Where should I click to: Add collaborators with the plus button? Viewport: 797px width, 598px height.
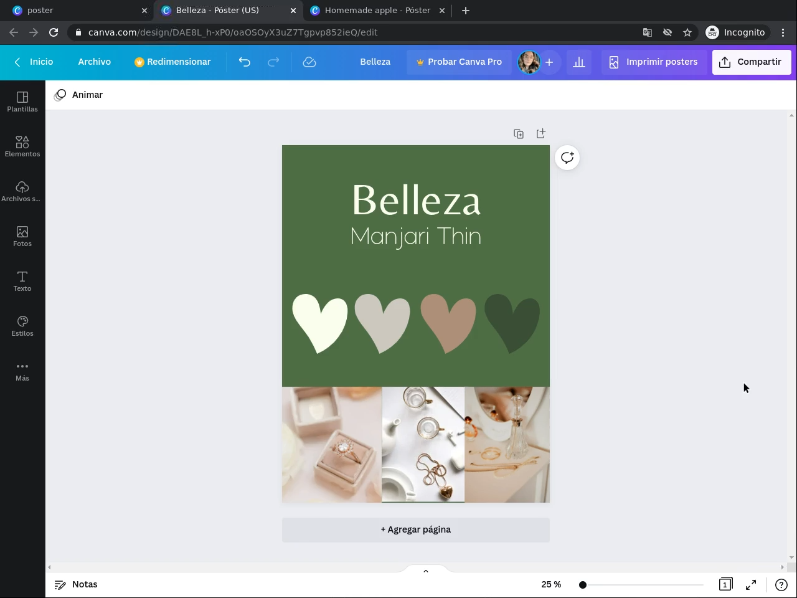coord(549,62)
